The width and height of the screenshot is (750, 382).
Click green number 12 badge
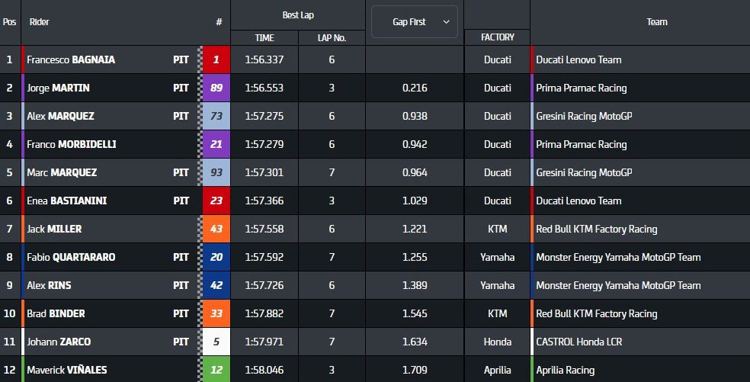216,370
